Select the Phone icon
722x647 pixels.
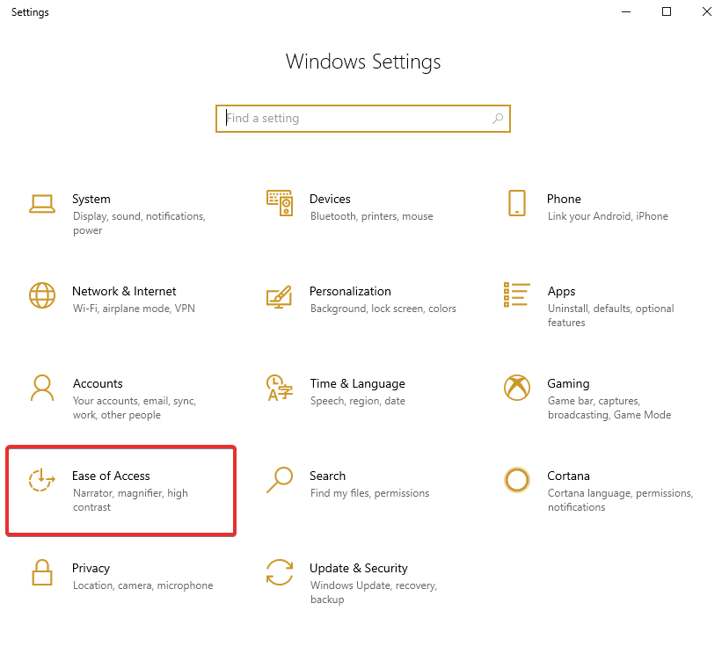pos(517,202)
